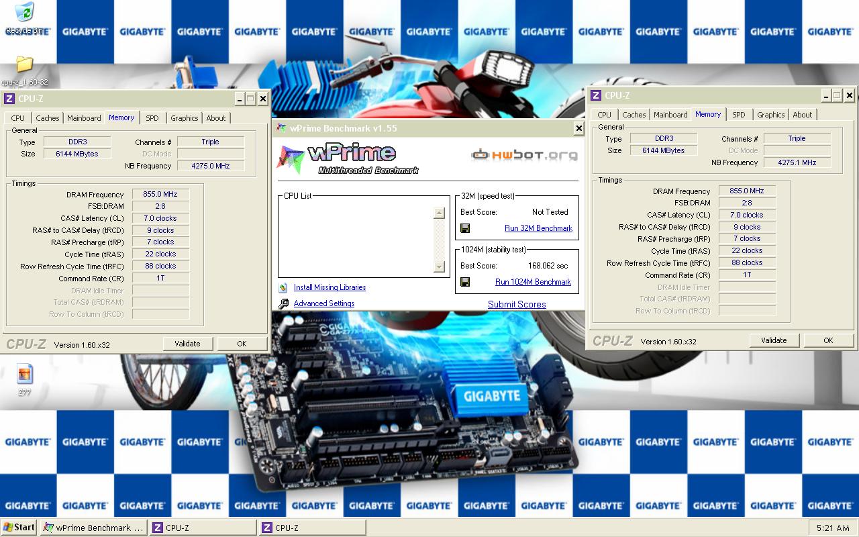Click the 1024M benchmark save floppy icon
859x537 pixels.
click(465, 282)
